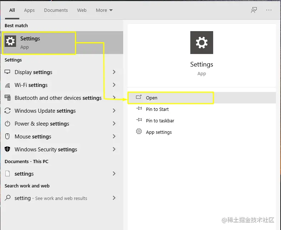Click the large Settings gear tile in preview
Screen dimensions: 281x230
coord(202,43)
